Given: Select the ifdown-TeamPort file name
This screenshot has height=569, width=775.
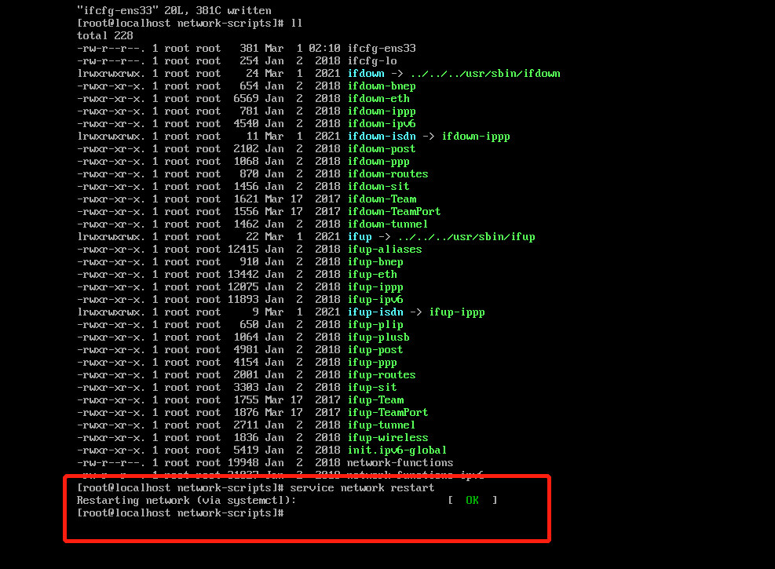Looking at the screenshot, I should click(394, 211).
